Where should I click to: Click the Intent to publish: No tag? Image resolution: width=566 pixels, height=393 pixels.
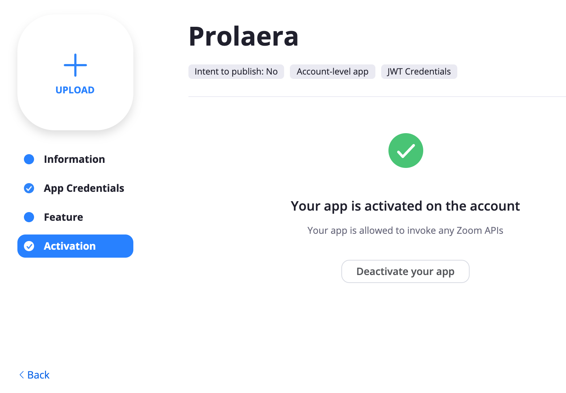click(236, 72)
